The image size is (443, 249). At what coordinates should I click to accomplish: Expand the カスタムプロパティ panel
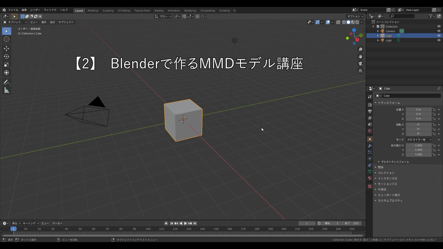tap(390, 201)
